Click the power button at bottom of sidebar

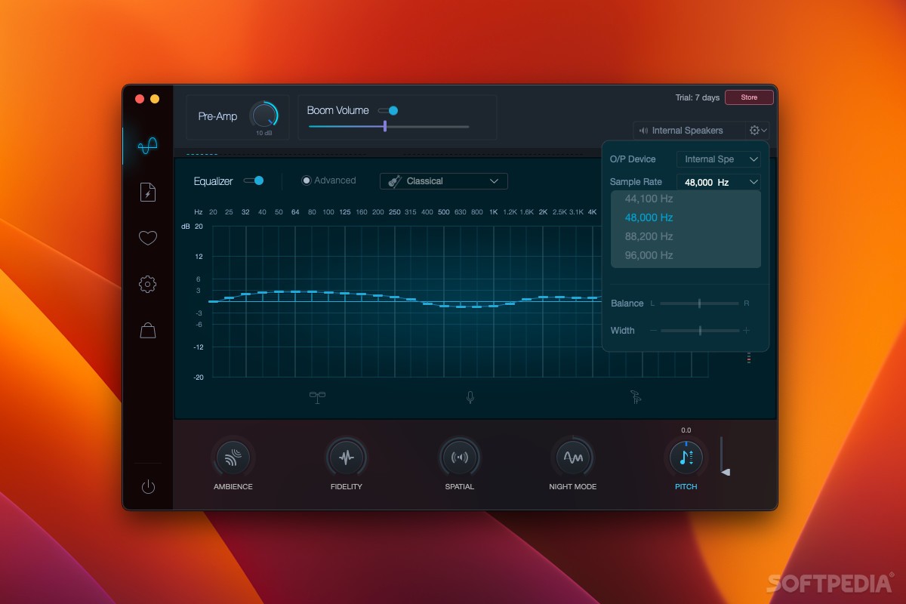pyautogui.click(x=146, y=486)
